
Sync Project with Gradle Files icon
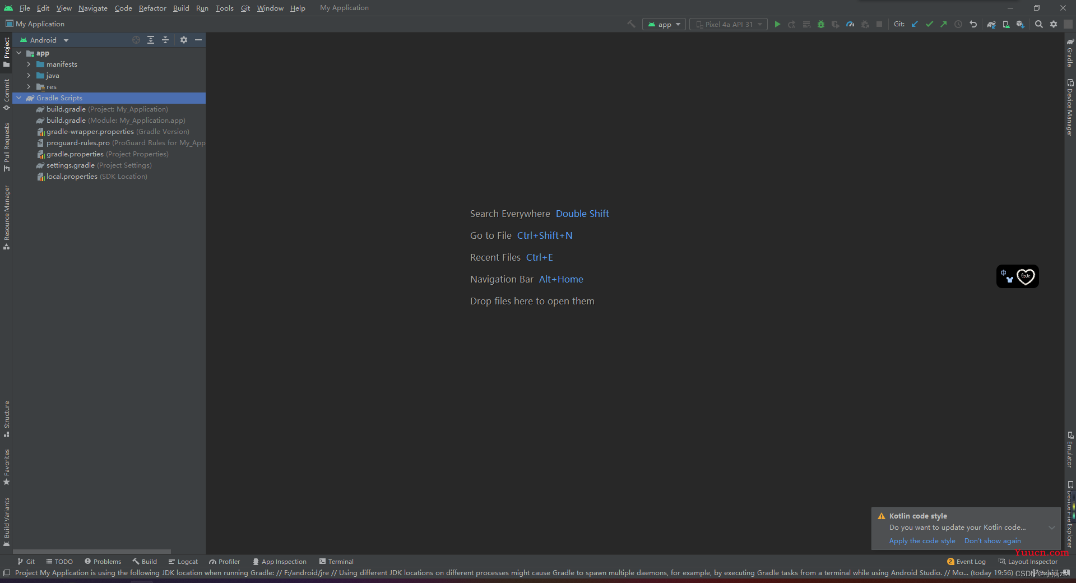[991, 24]
